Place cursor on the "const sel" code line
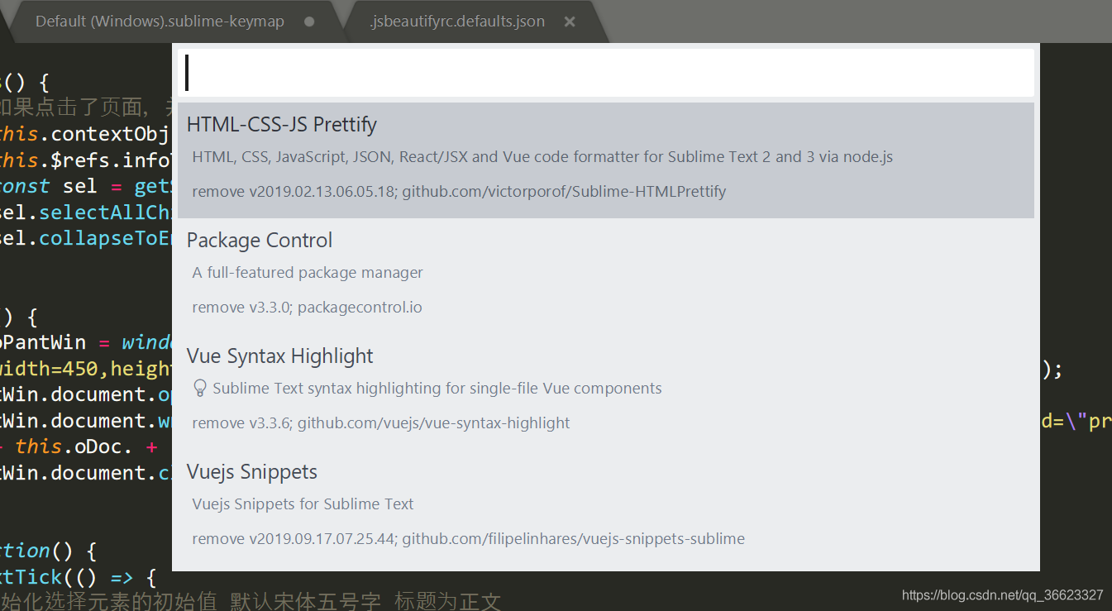This screenshot has width=1112, height=611. [x=83, y=187]
